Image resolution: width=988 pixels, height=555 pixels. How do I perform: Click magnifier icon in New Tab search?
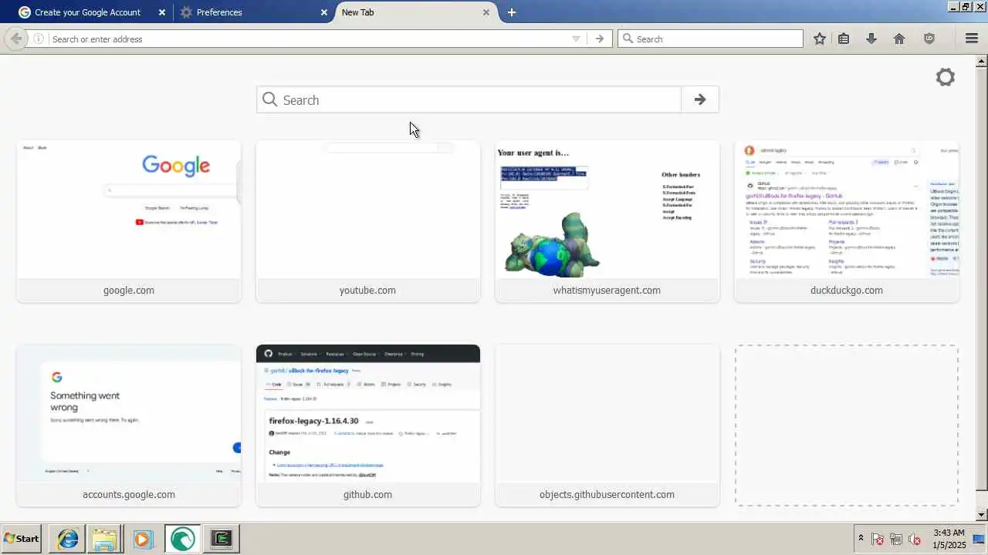pyautogui.click(x=269, y=99)
